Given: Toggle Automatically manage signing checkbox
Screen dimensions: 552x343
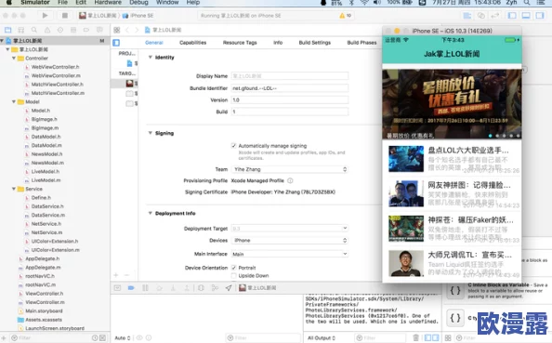Looking at the screenshot, I should pyautogui.click(x=233, y=145).
